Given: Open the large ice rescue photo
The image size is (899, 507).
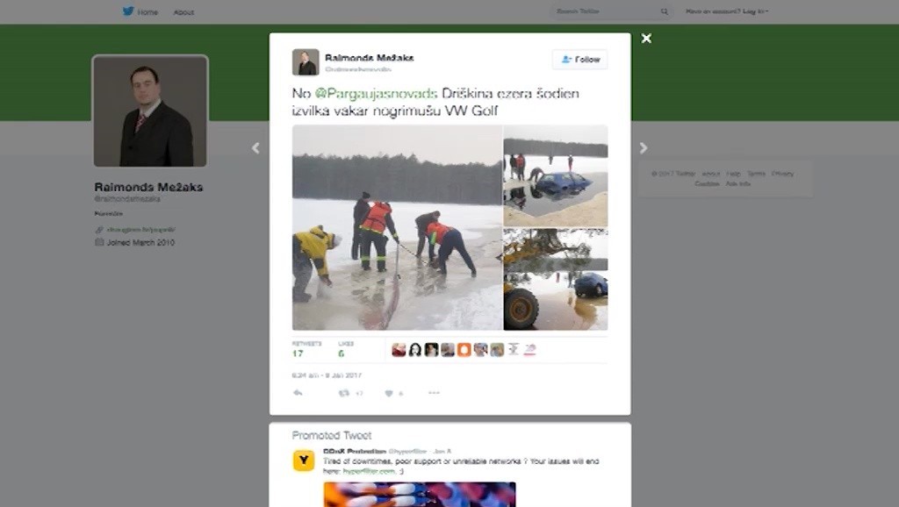Looking at the screenshot, I should pyautogui.click(x=398, y=227).
